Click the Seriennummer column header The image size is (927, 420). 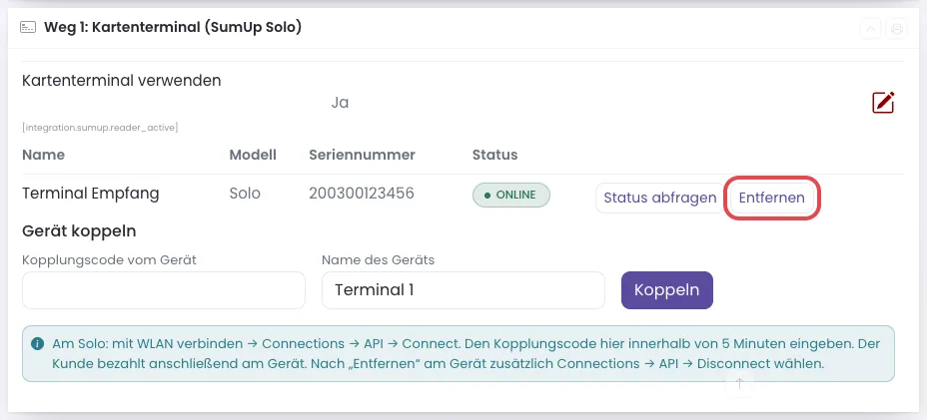[x=362, y=155]
